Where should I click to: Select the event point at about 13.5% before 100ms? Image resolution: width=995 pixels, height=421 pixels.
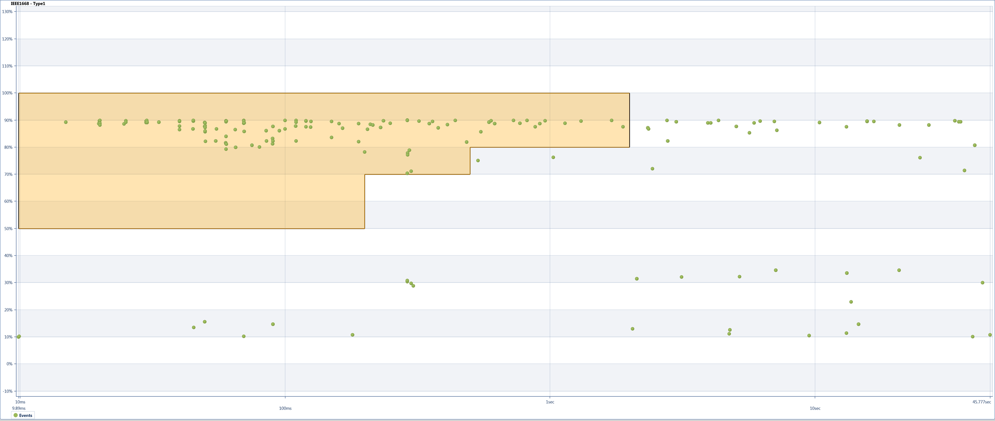[x=194, y=328]
